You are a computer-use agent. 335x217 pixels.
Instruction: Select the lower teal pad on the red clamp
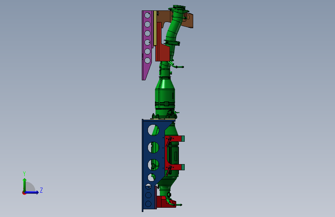(183, 167)
